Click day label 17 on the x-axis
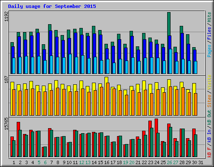This screenshot has height=167, width=214. (113, 162)
